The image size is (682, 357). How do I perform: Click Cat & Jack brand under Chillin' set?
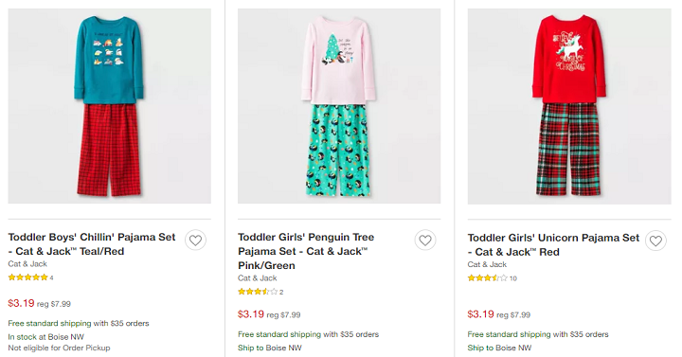27,264
